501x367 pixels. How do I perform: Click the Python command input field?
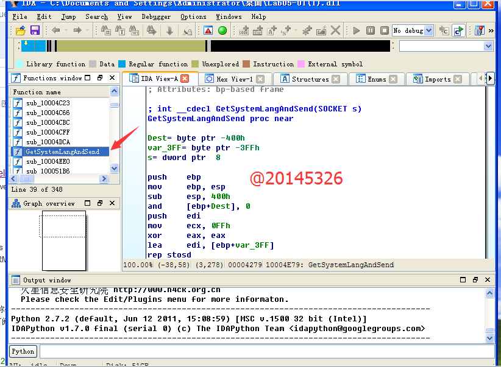(262, 351)
